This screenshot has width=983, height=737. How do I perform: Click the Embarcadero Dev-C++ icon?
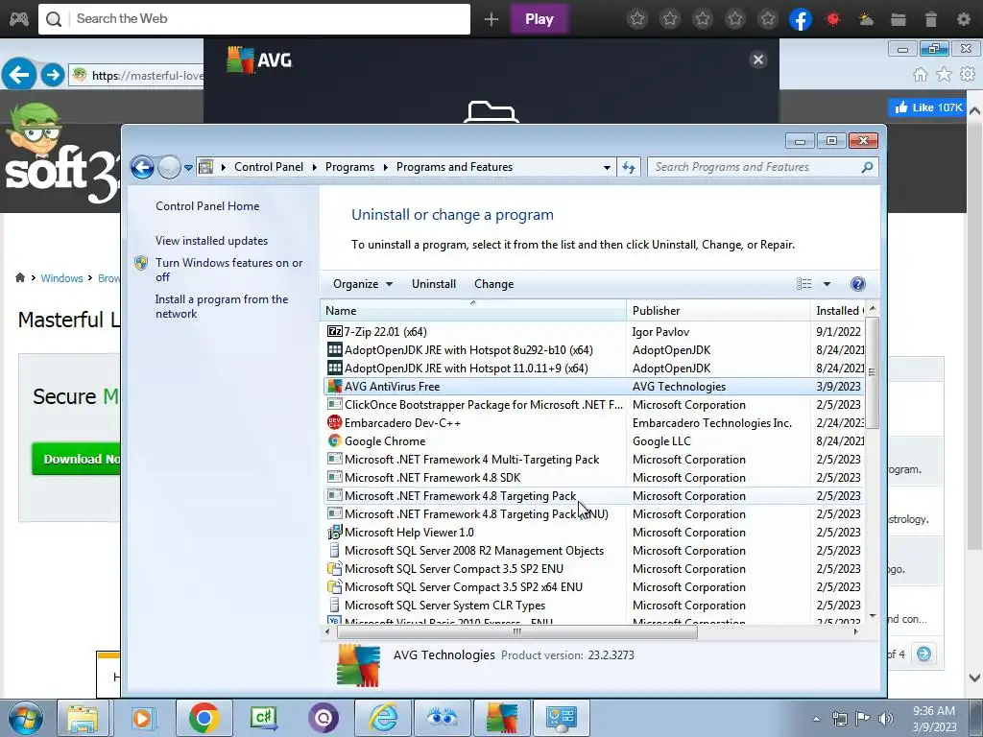tap(335, 423)
